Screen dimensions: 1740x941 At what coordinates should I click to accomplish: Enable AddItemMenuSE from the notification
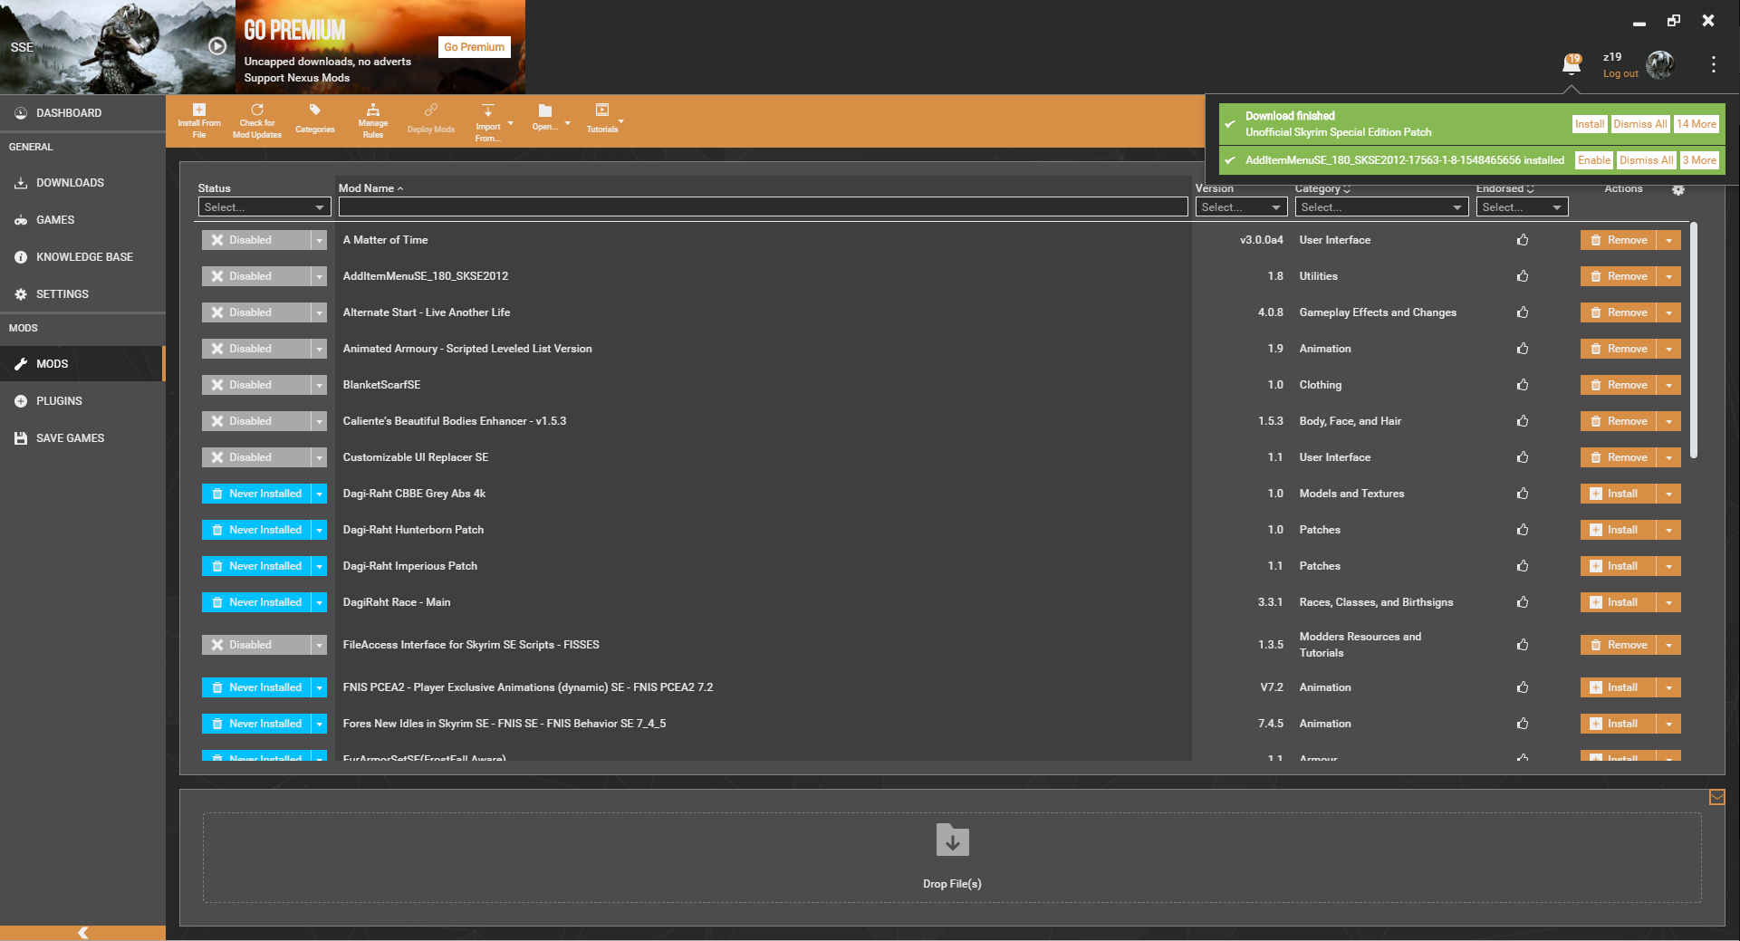click(x=1594, y=160)
